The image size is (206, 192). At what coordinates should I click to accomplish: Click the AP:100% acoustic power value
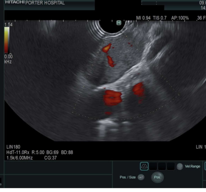click(180, 18)
